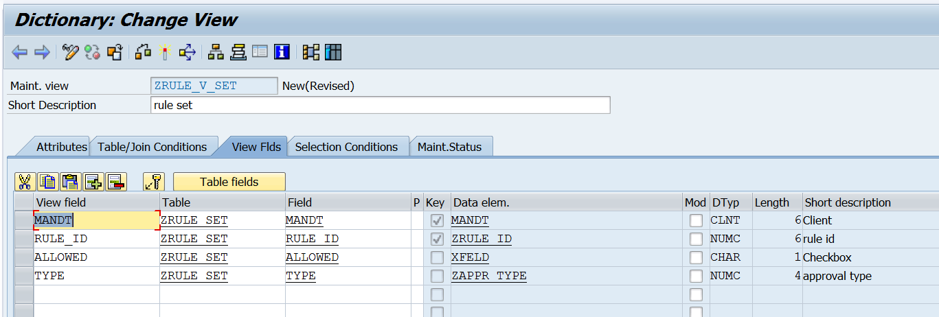
Task: Enable Mod checkbox for TYPE row
Action: point(696,277)
